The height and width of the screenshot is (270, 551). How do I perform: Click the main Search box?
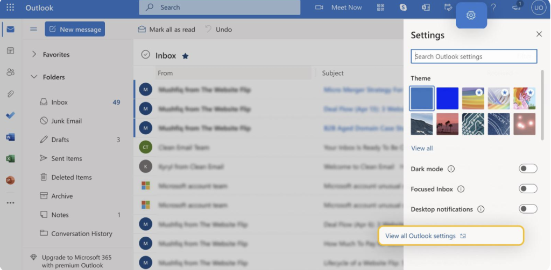pos(220,8)
